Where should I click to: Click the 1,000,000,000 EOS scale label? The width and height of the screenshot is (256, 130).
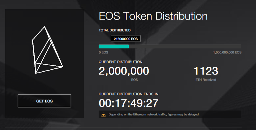point(227,52)
